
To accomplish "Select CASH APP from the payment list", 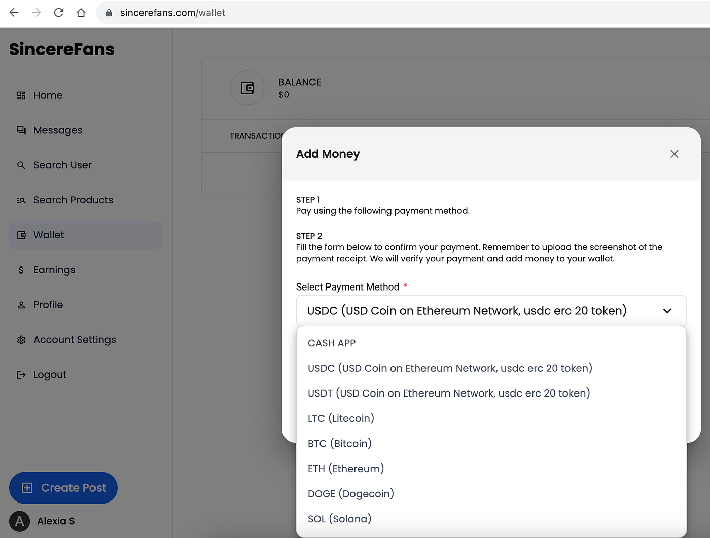I will point(332,343).
